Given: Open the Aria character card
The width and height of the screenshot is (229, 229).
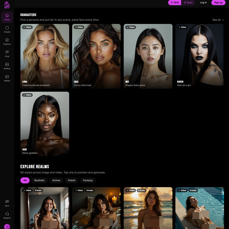Looking at the screenshot, I should click(x=97, y=56).
